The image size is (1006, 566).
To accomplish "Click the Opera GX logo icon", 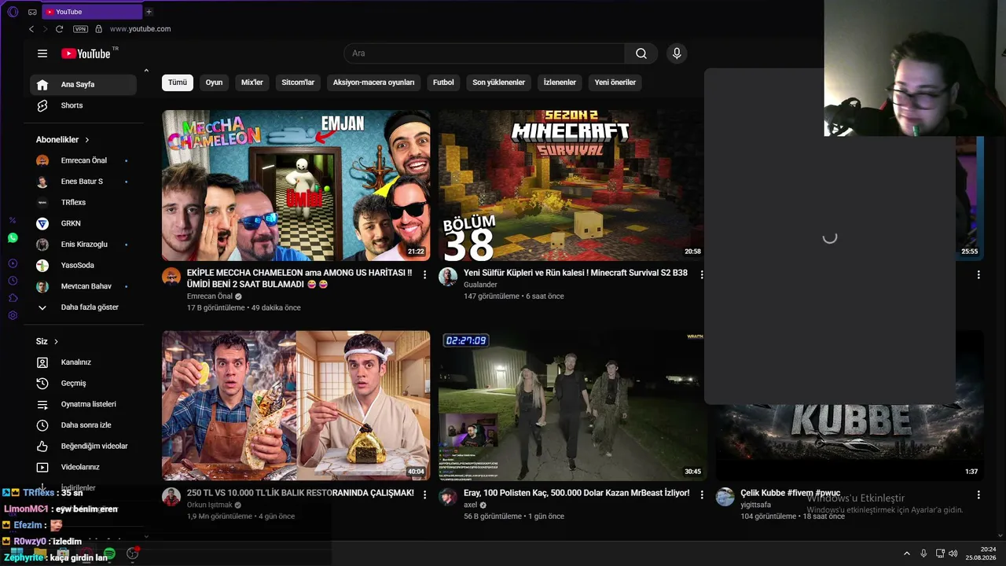I will 13,12.
